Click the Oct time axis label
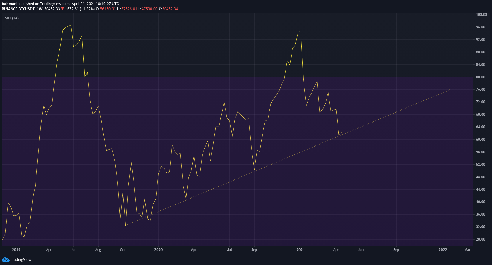Image resolution: width=492 pixels, height=265 pixels. coord(123,250)
